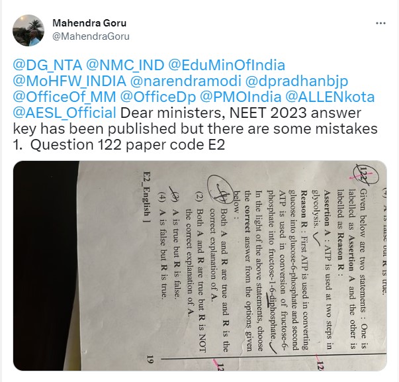399x382 pixels.
Task: Open the @EduMinOfIndia mention
Action: pos(226,65)
